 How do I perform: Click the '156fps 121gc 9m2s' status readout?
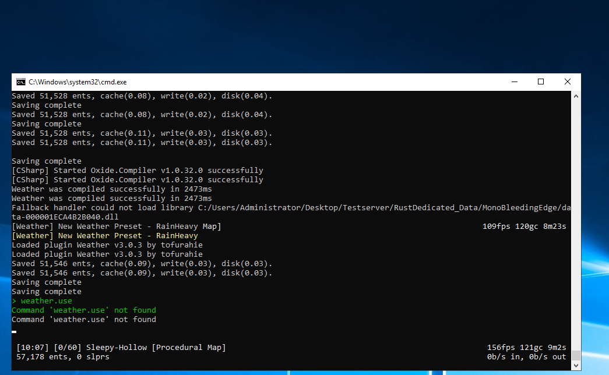(526, 348)
